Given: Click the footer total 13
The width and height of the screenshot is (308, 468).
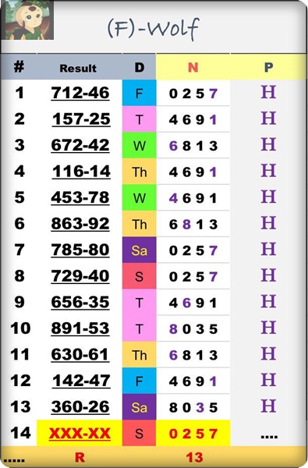Looking at the screenshot, I should point(194,457).
